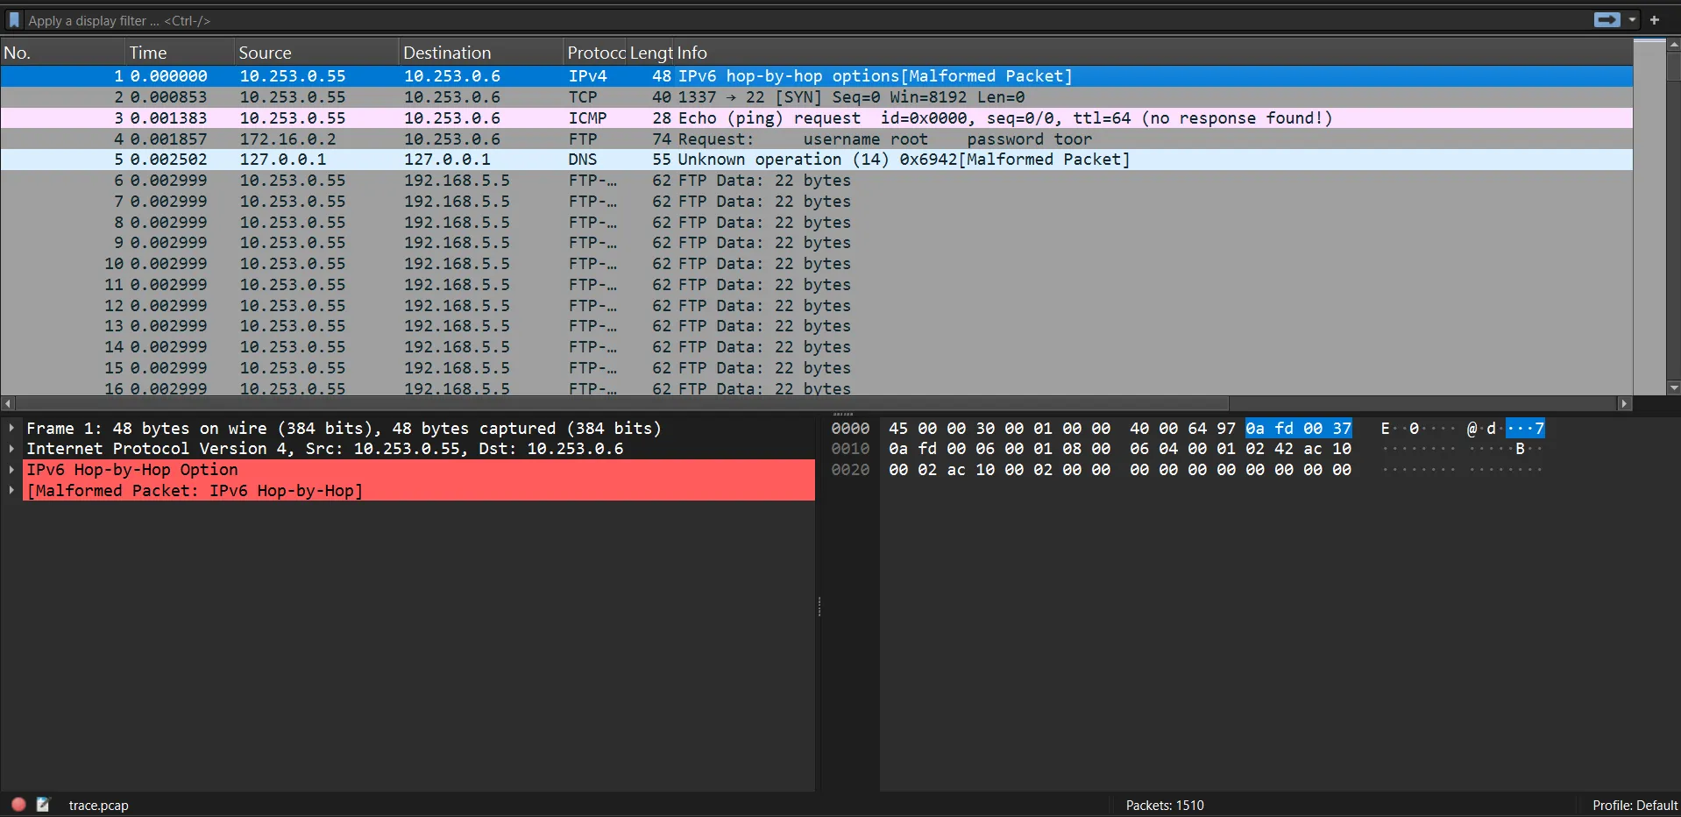Expand Internet Protocol Version 4 section
The height and width of the screenshot is (817, 1681).
(11, 449)
